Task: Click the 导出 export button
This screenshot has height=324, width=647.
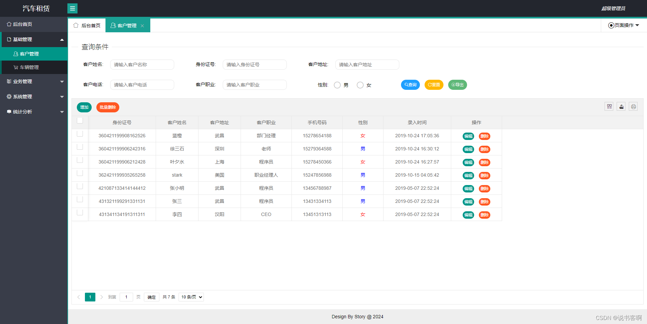Action: 458,85
